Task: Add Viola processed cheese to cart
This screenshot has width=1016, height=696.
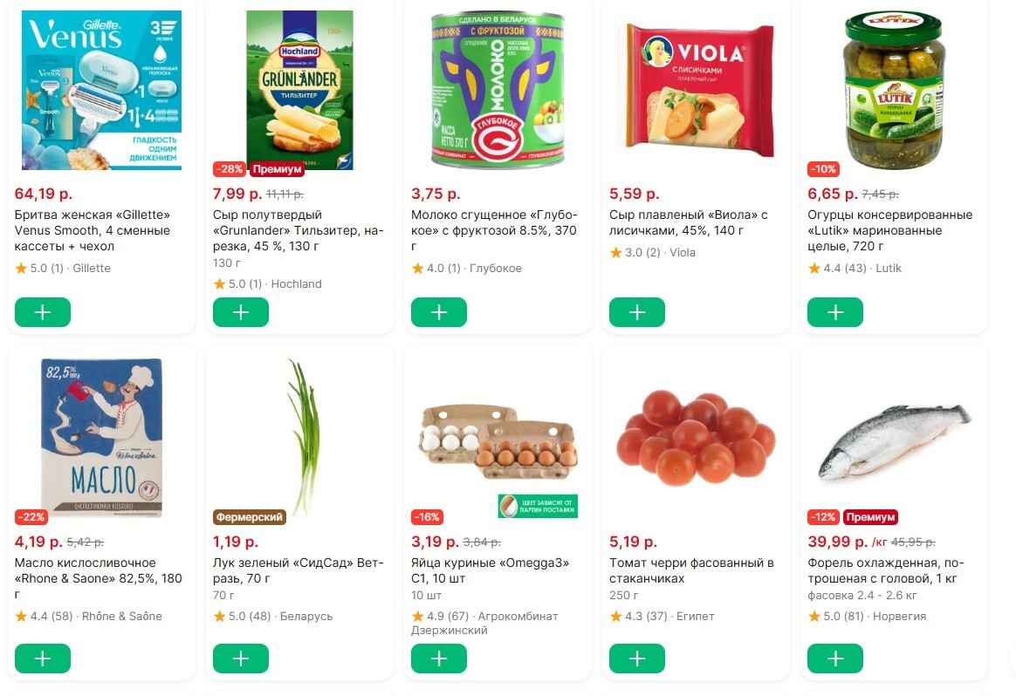Action: (637, 311)
